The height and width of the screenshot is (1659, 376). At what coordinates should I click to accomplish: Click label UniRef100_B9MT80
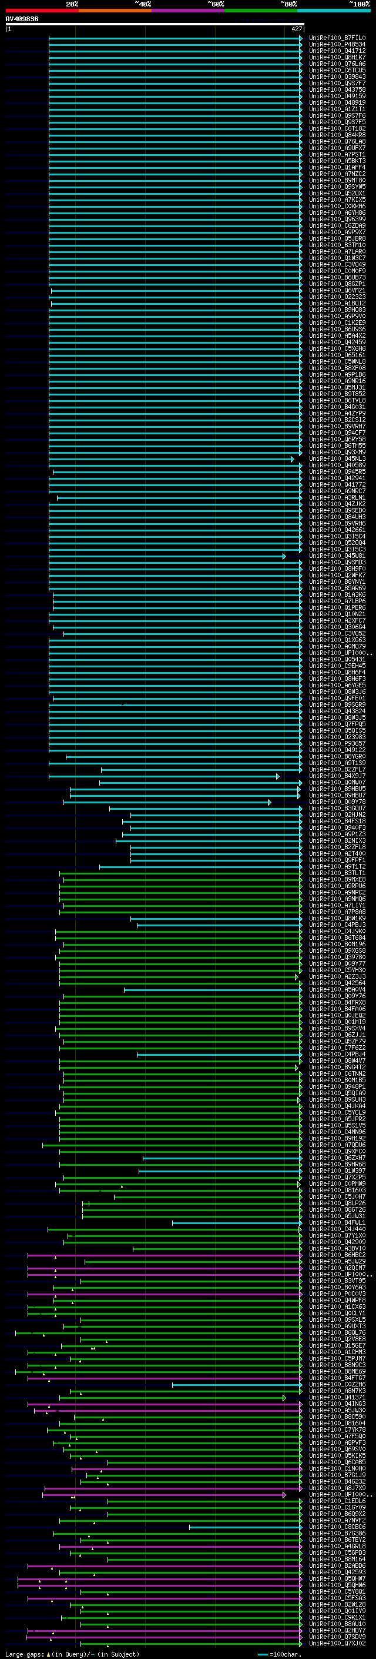point(337,180)
